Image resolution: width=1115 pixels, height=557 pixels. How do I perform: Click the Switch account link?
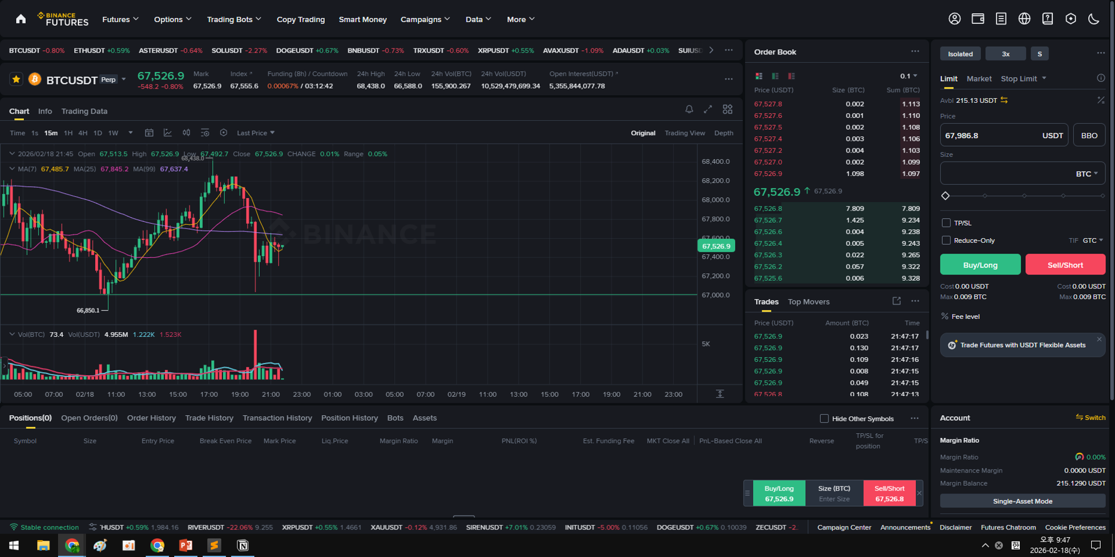point(1090,418)
